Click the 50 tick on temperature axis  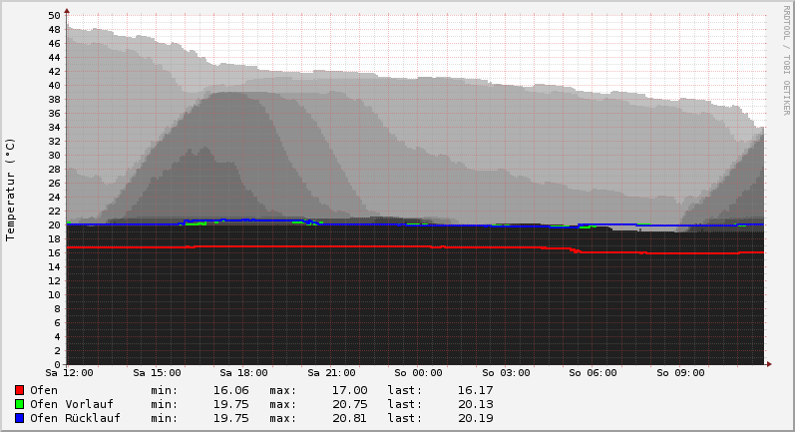[x=54, y=15]
